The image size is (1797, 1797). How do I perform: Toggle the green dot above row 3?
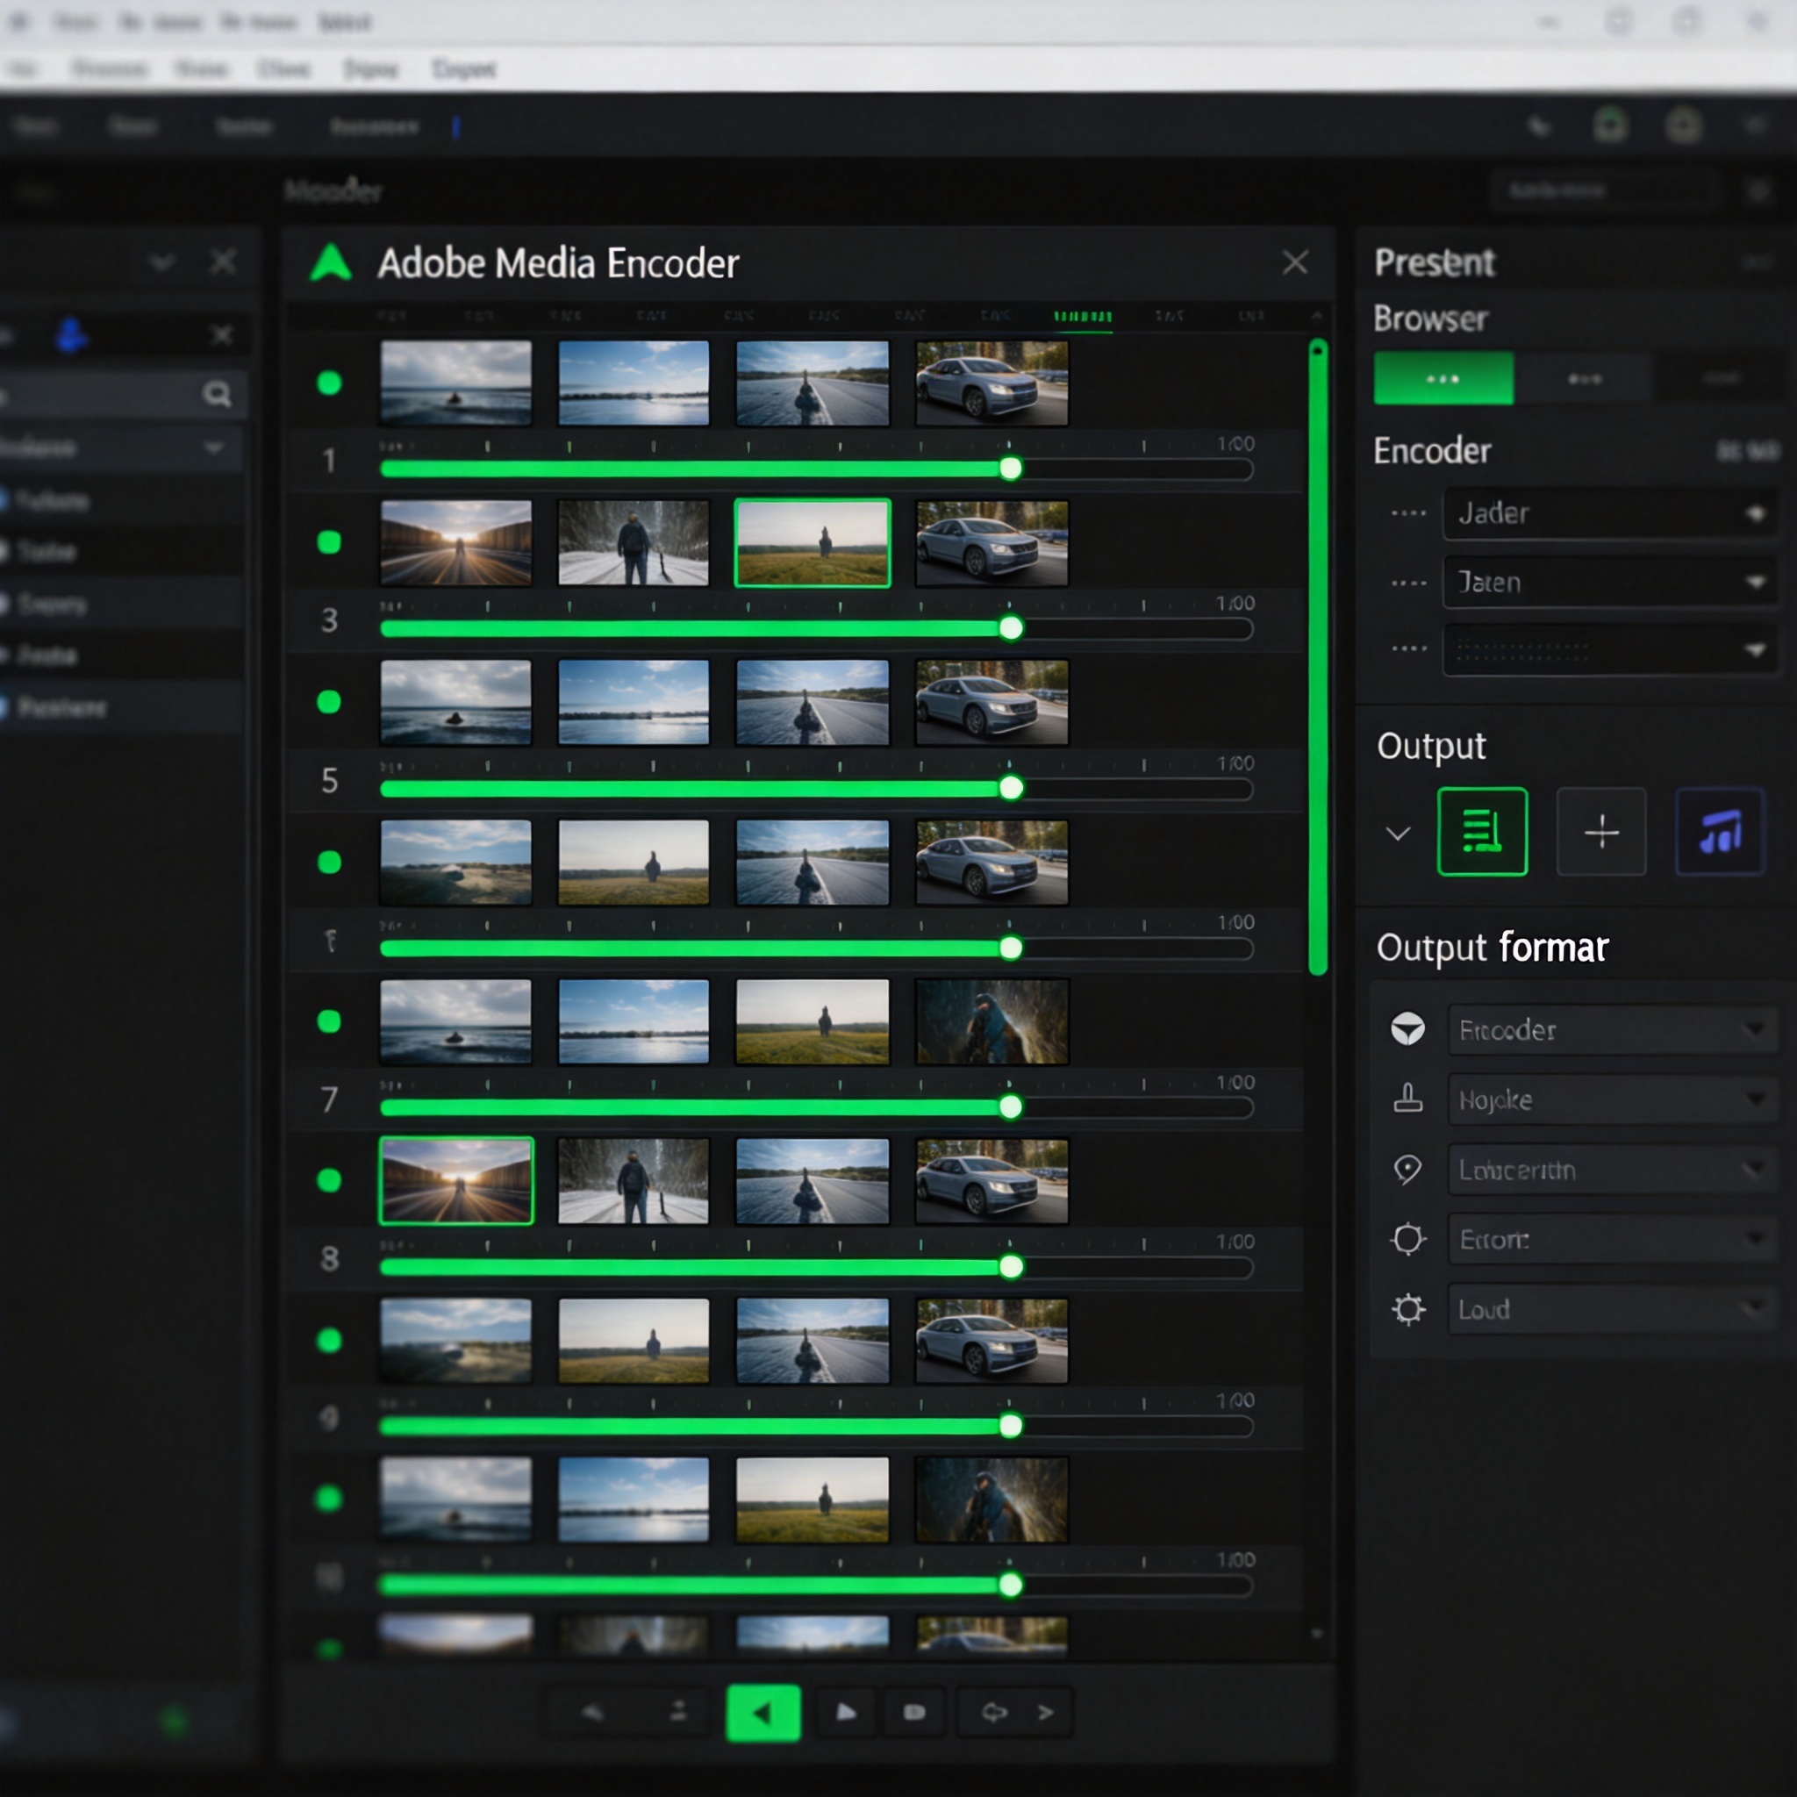328,542
